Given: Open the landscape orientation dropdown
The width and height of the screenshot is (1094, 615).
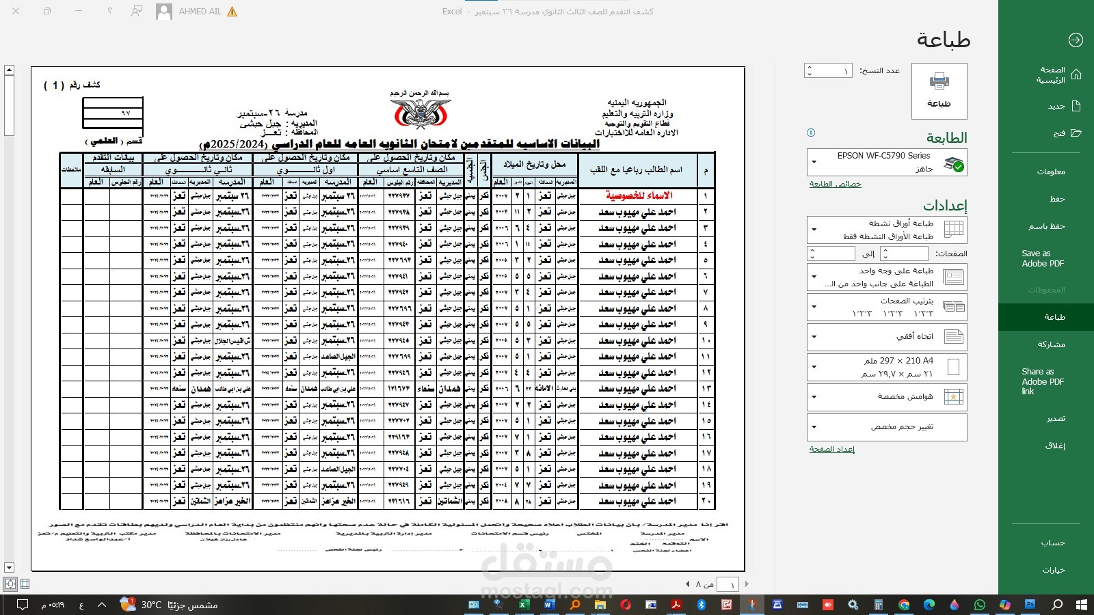Looking at the screenshot, I should [887, 336].
